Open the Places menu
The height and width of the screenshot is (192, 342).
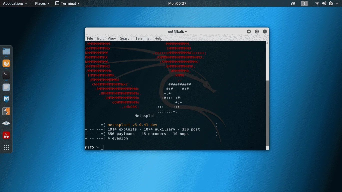coord(42,3)
